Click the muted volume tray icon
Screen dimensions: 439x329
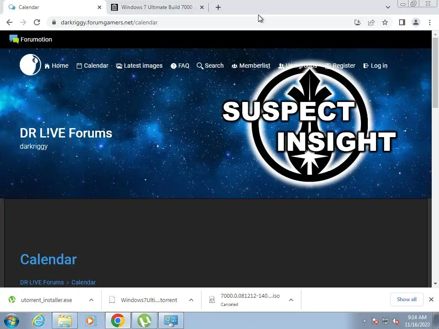tap(396, 321)
